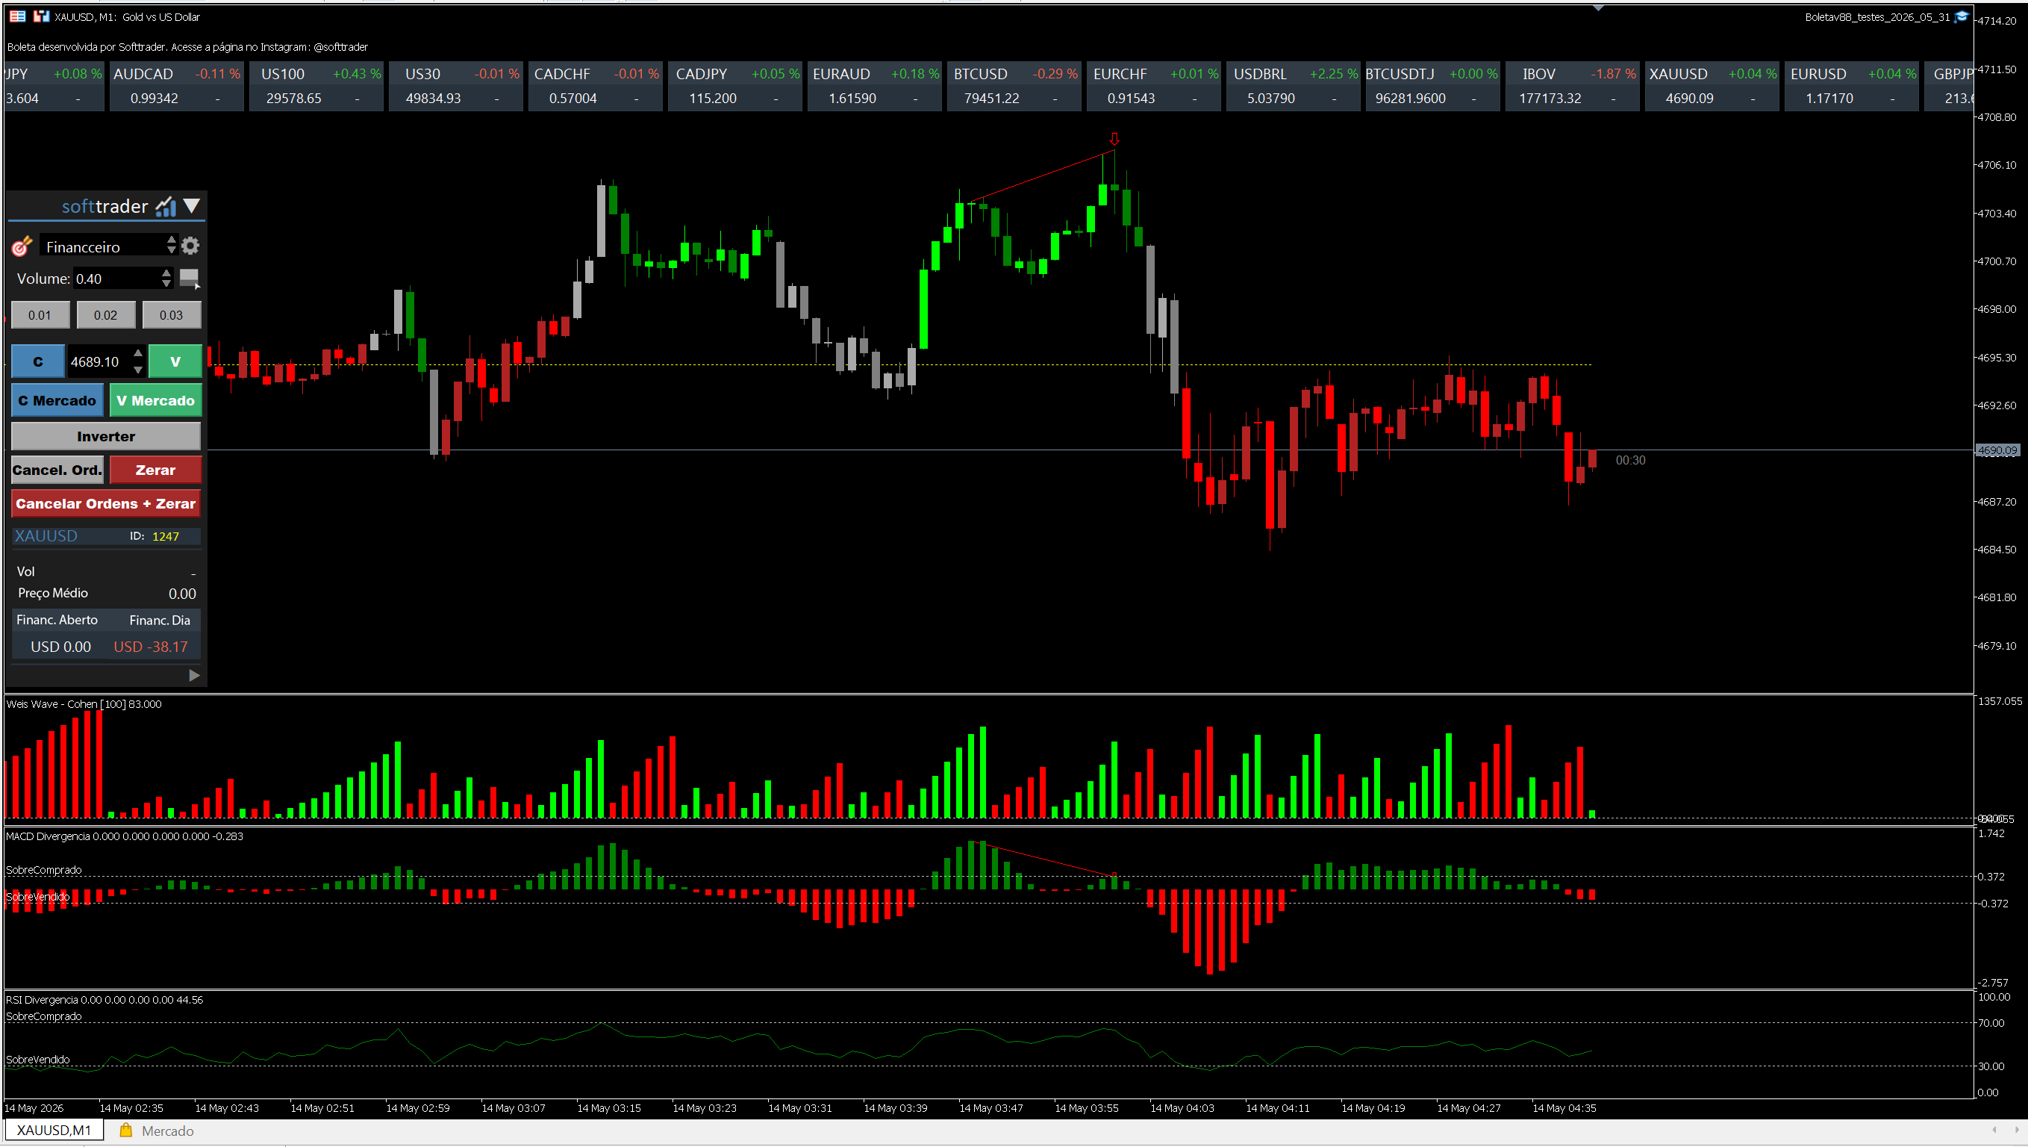Click the blue C buy limit button
Viewport: 2028px width, 1147px height.
point(38,361)
